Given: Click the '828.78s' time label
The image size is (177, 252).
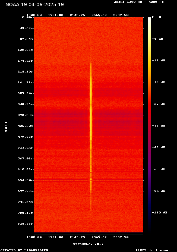Looking at the screenshot, I should click(25, 223).
